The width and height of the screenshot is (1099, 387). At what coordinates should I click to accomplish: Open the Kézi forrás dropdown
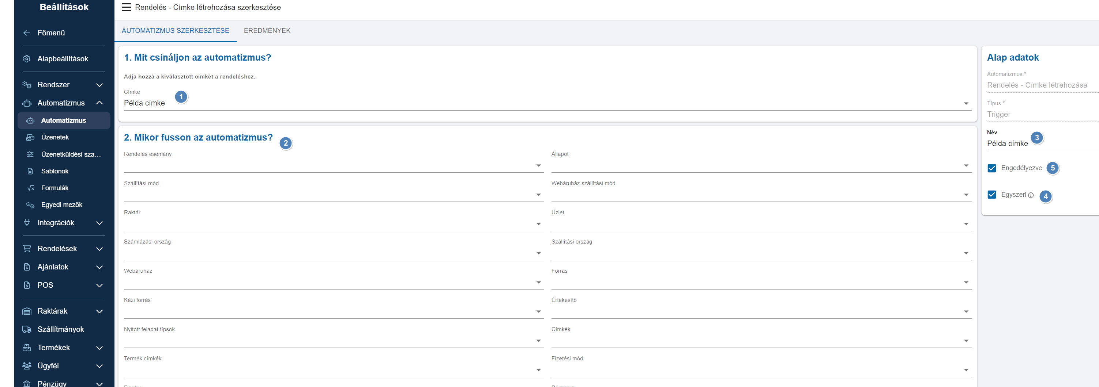[x=334, y=312]
